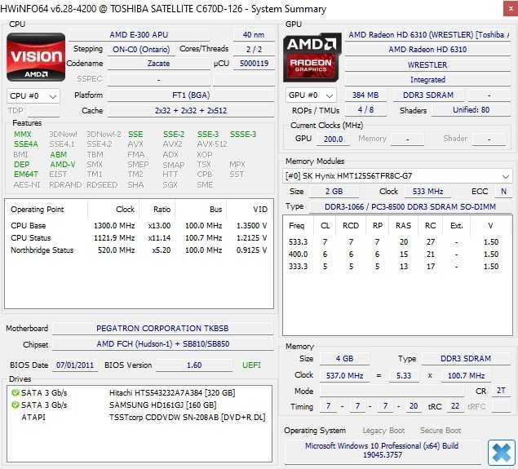Click the AMD Radeon HD 6310 (WRESTLER) GPU field
The image size is (518, 469).
point(428,35)
